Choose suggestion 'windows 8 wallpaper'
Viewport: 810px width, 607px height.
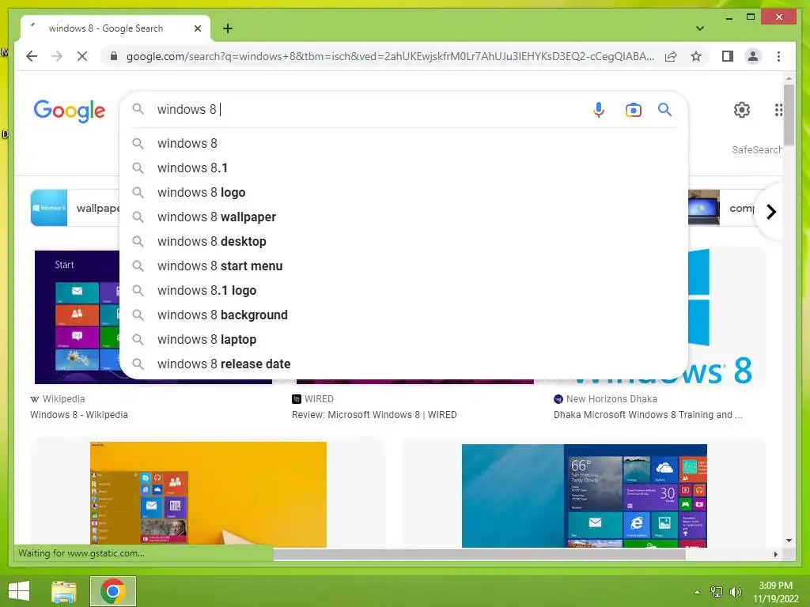(404, 217)
